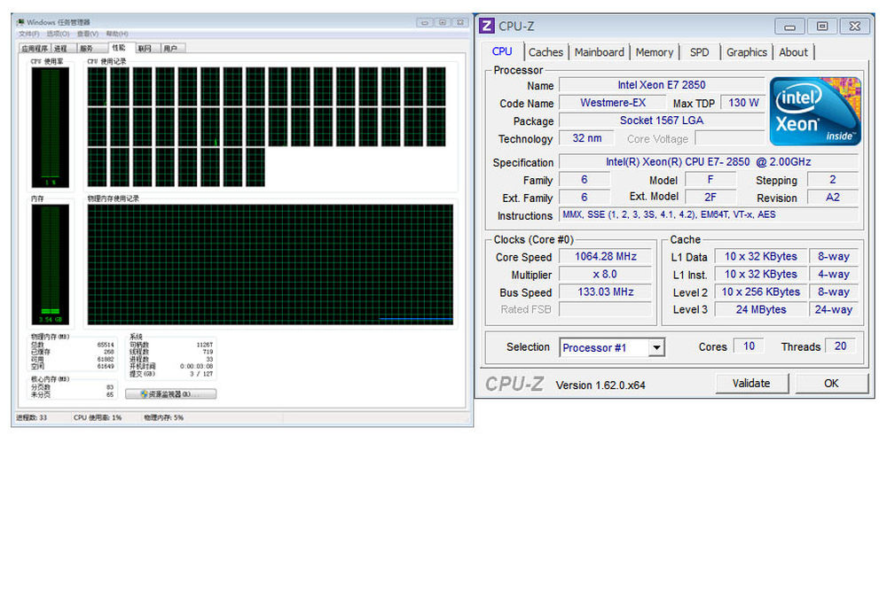This screenshot has width=887, height=591.
Task: Click the Revision value A2
Action: [x=832, y=198]
